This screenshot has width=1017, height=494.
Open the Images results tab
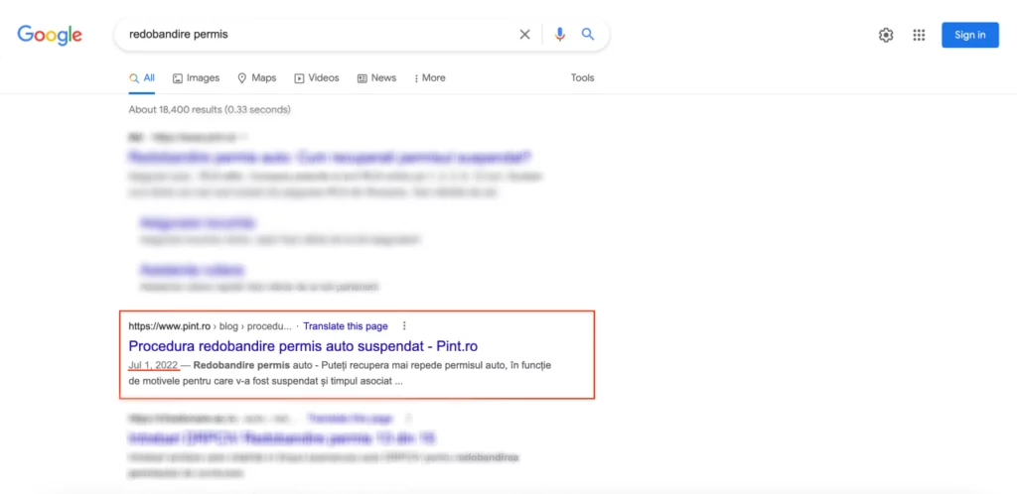(x=196, y=78)
